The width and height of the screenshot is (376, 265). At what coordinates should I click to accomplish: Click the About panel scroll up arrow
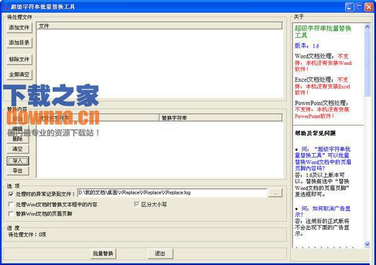[x=367, y=26]
